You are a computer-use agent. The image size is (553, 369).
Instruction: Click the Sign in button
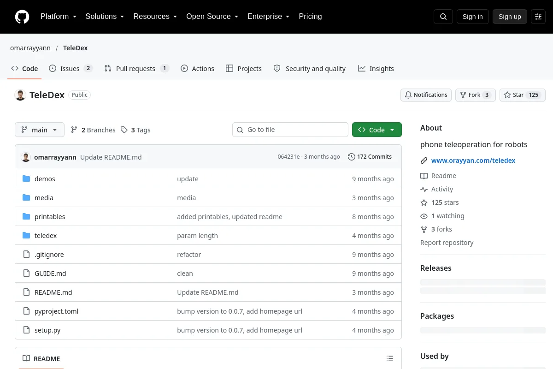tap(472, 17)
